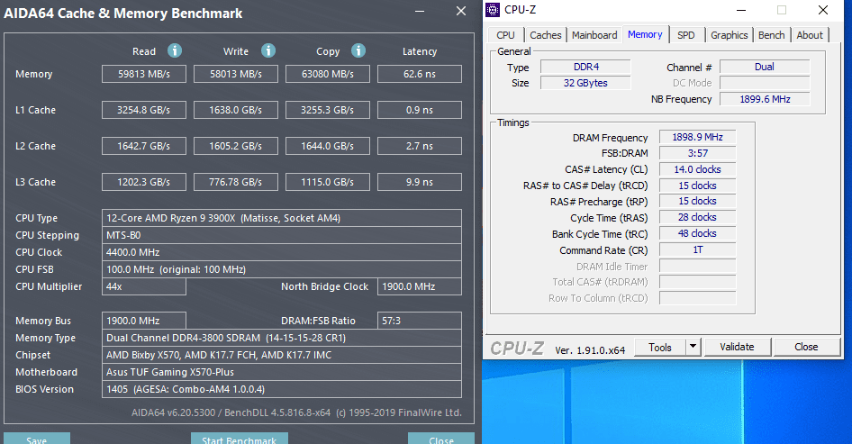
Task: Click the DRAM Frequency value 1898.9 MHz
Action: click(698, 137)
